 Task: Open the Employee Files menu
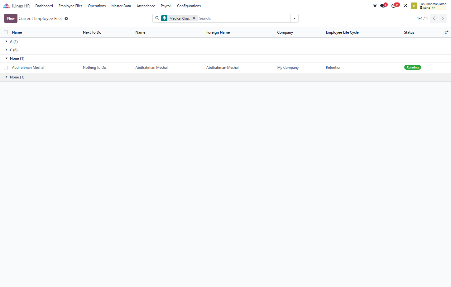(x=70, y=6)
